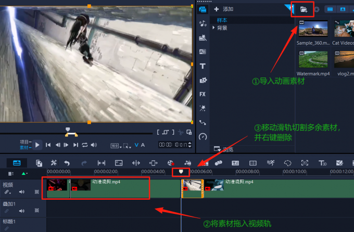Click the preview timecode field
Screen dimensions: 354x232
(x=173, y=145)
